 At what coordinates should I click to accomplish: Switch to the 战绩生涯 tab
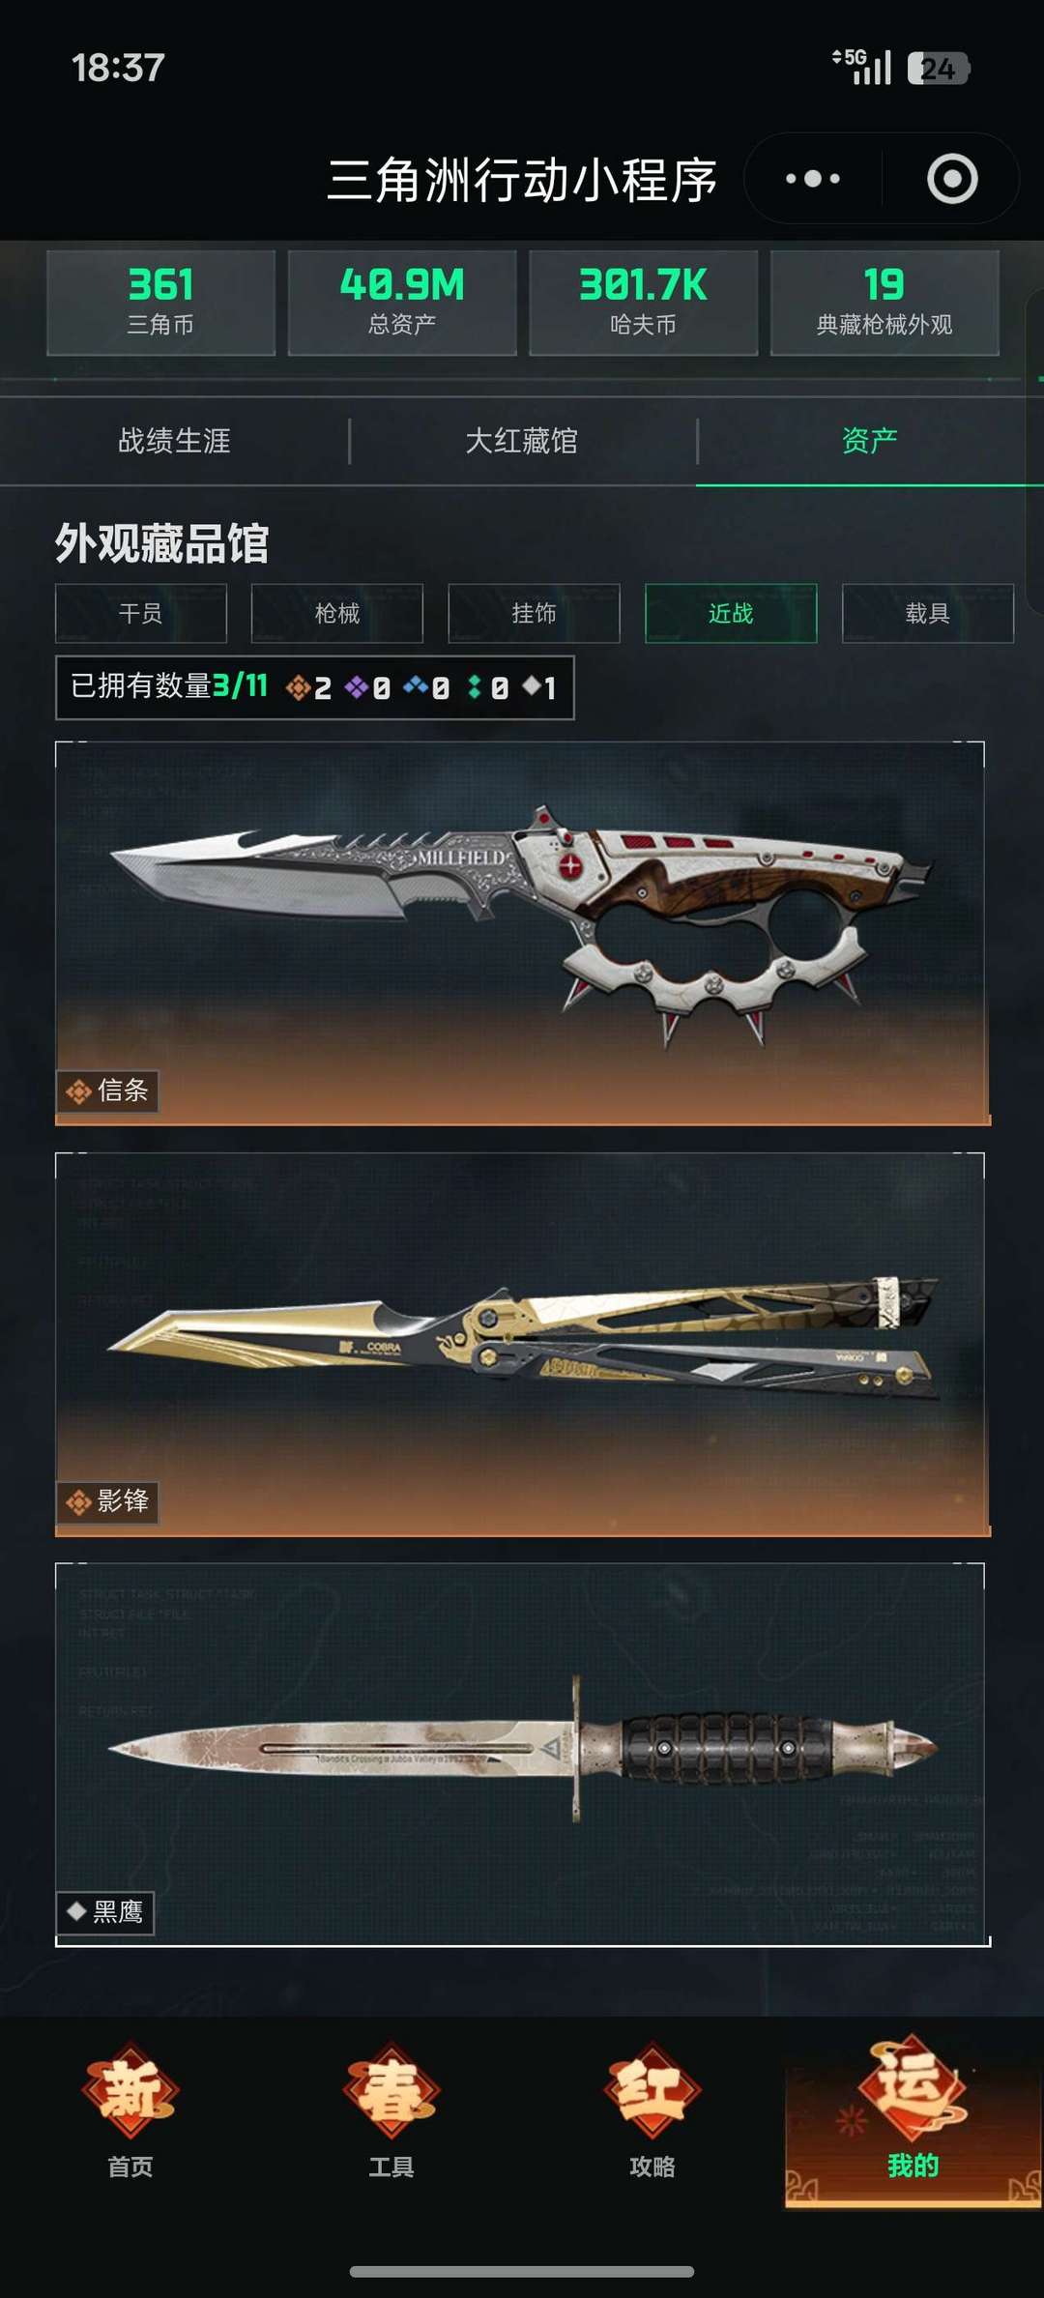coord(174,441)
